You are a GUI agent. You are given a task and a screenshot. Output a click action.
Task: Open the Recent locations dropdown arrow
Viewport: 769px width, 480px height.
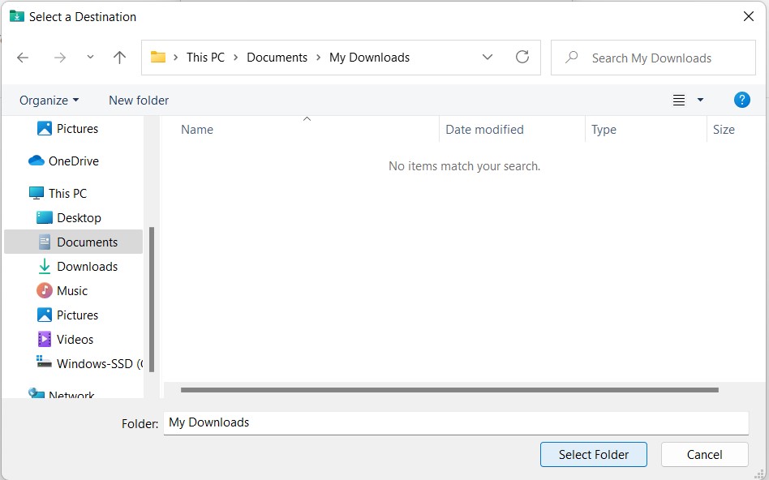pyautogui.click(x=90, y=58)
